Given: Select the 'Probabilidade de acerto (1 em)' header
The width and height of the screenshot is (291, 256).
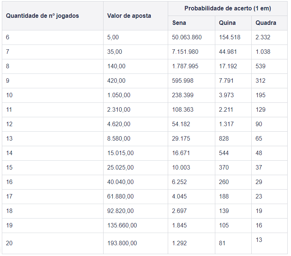Looking at the screenshot, I should click(x=228, y=9).
